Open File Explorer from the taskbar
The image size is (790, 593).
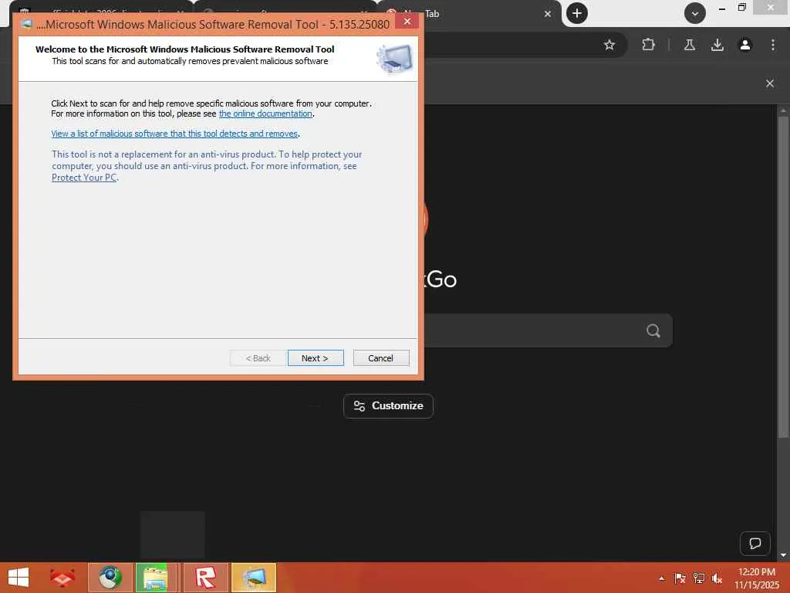pos(156,578)
